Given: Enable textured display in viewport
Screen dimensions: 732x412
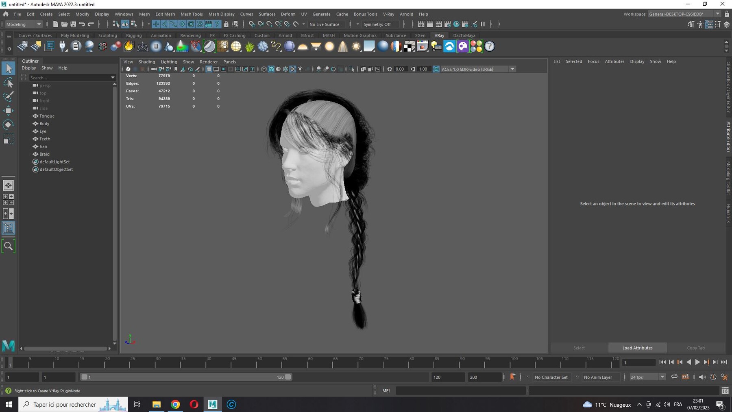Looking at the screenshot, I should tap(293, 69).
